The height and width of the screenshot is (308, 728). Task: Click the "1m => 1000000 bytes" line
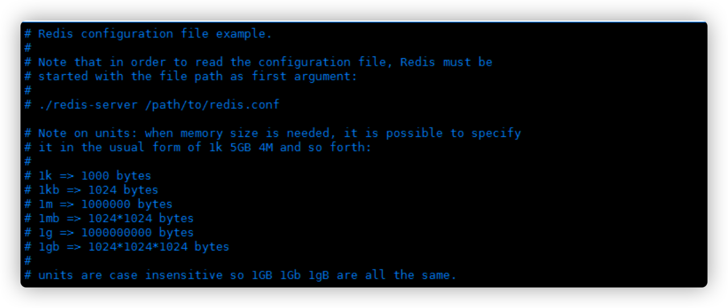coord(105,204)
